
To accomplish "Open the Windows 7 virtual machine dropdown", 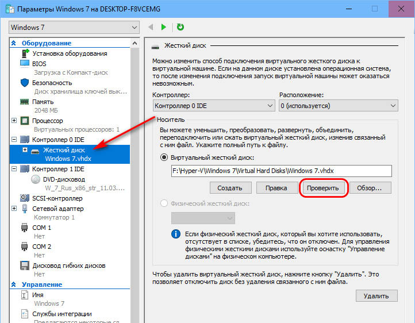I will (x=74, y=28).
